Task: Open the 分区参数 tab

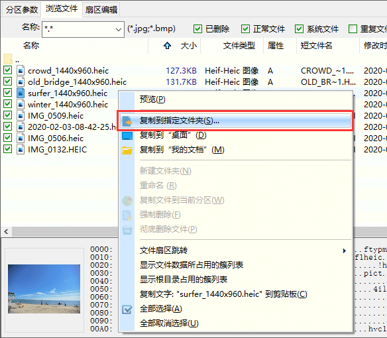Action: pos(22,10)
